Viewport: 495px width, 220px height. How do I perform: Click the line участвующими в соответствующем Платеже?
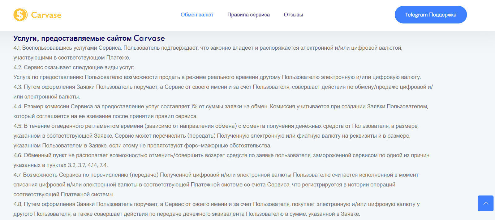(72, 58)
